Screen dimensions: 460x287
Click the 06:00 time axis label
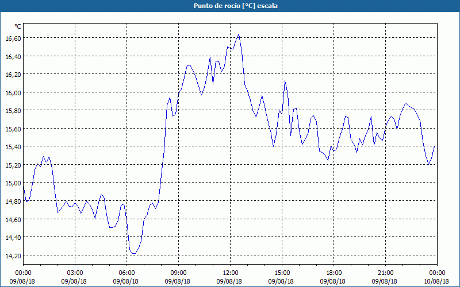(x=126, y=273)
